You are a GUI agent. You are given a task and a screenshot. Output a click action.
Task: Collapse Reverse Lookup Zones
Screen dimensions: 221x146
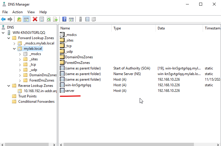[9, 86]
